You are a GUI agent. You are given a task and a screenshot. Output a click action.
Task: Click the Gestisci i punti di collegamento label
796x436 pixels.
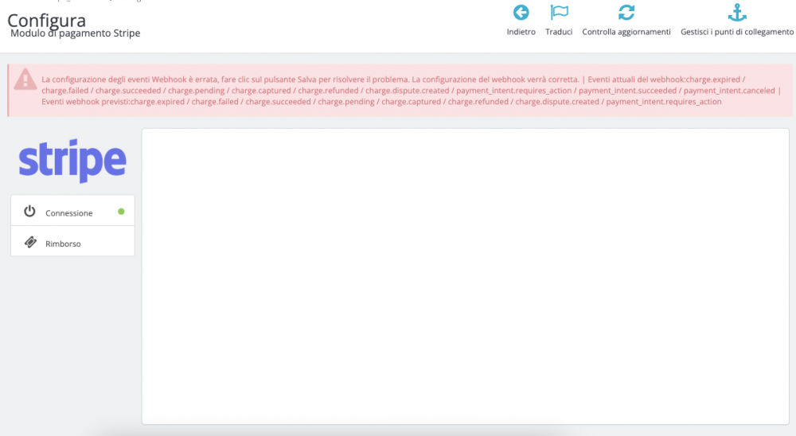coord(737,32)
